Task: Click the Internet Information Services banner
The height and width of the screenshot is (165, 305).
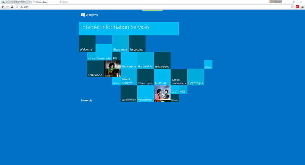Action: (129, 29)
